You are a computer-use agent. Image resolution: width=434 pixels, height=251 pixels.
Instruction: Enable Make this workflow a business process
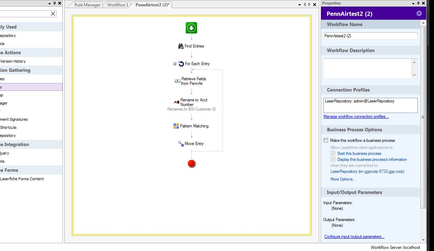point(326,140)
